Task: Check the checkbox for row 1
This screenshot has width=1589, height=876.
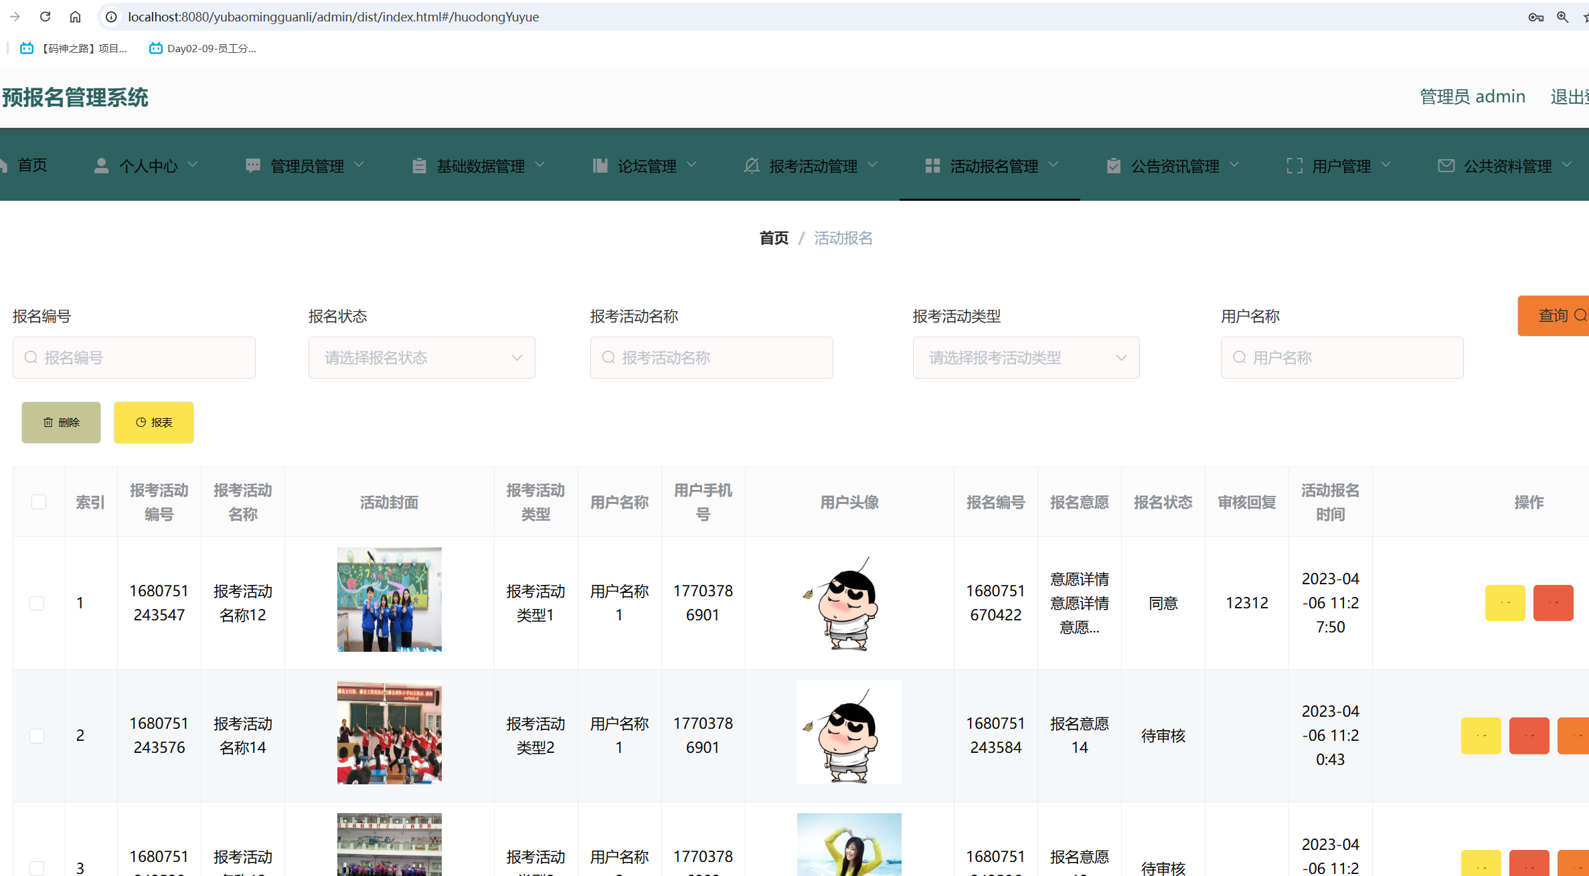Action: tap(37, 603)
